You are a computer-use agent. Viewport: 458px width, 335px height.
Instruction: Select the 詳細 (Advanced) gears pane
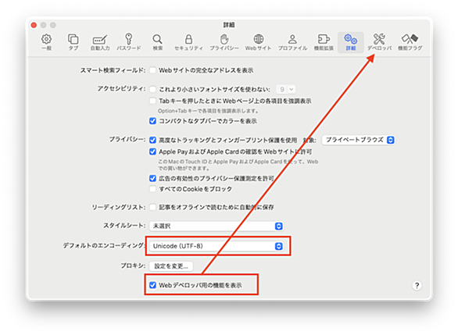tap(350, 42)
